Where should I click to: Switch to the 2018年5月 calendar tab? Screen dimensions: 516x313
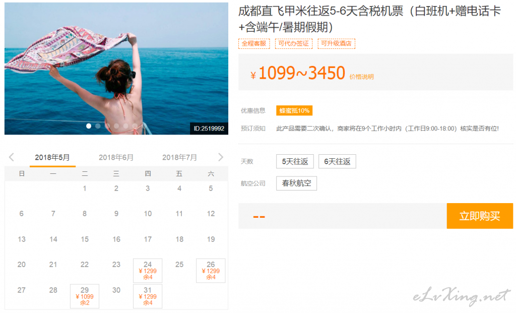[x=52, y=158]
